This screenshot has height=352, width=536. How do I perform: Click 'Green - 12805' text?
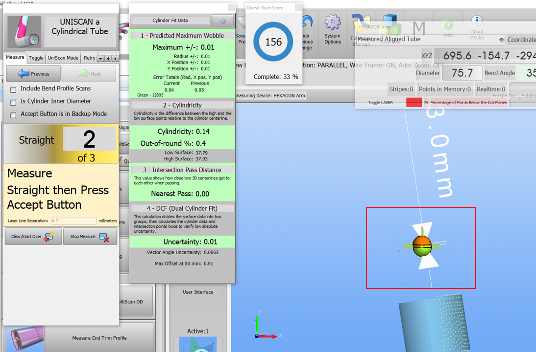[x=150, y=95]
